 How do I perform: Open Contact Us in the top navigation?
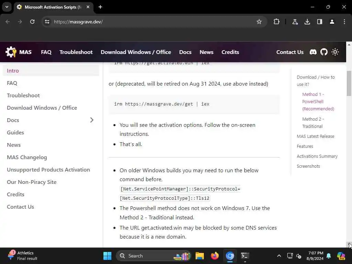290,52
